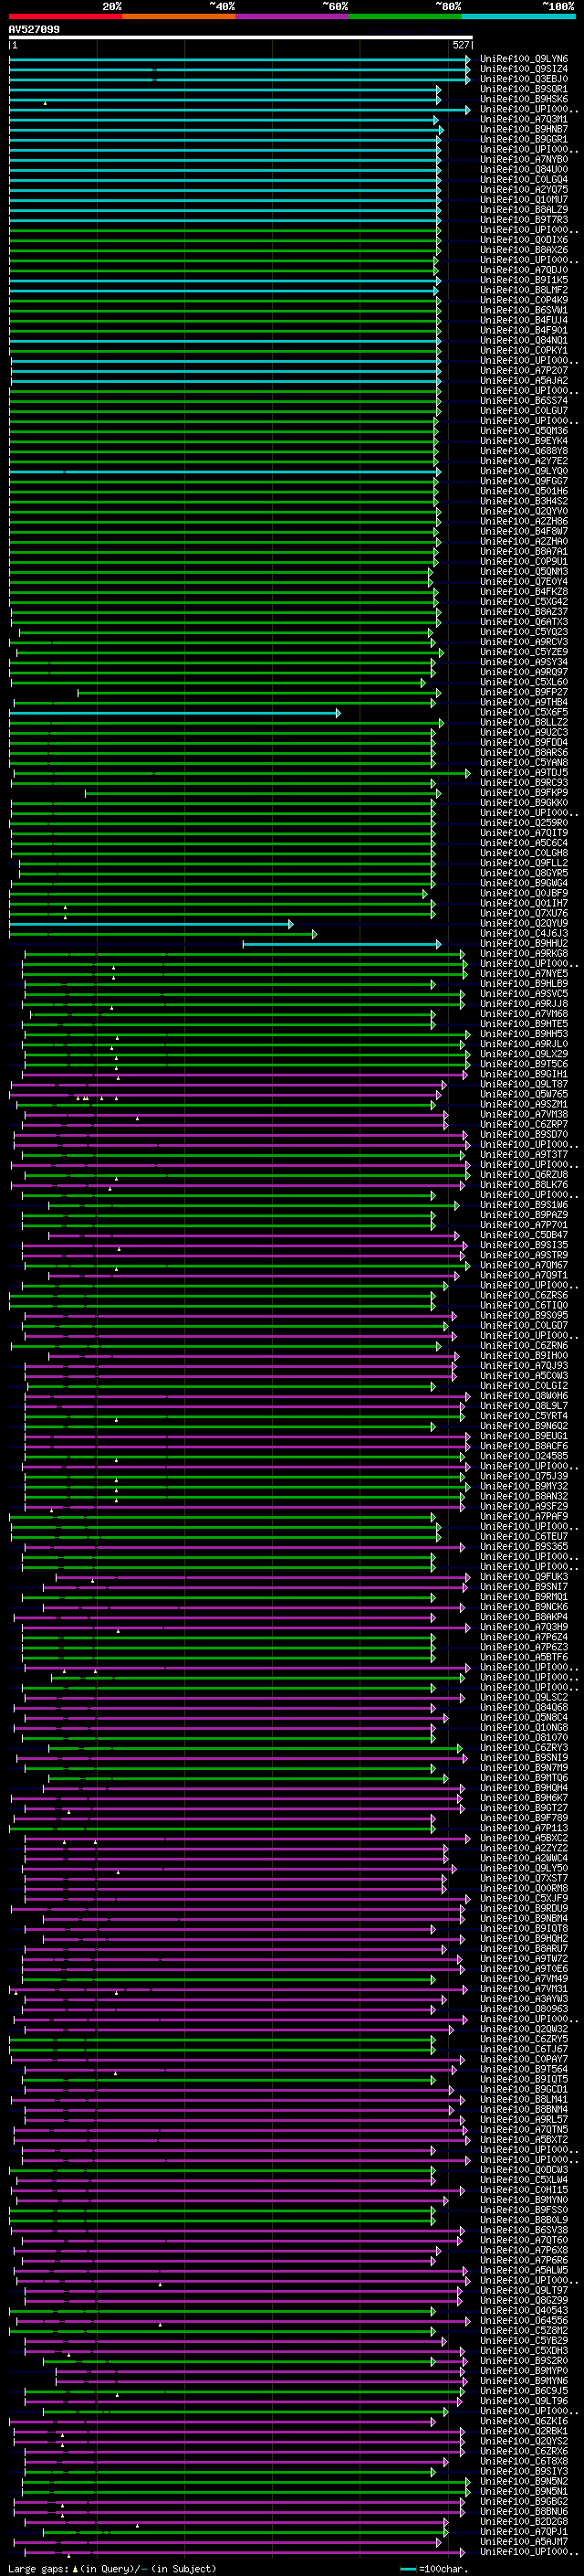The height and width of the screenshot is (2576, 584).
Task: Open hit UniRef100_Q9SIZ4
Action: pos(524,69)
